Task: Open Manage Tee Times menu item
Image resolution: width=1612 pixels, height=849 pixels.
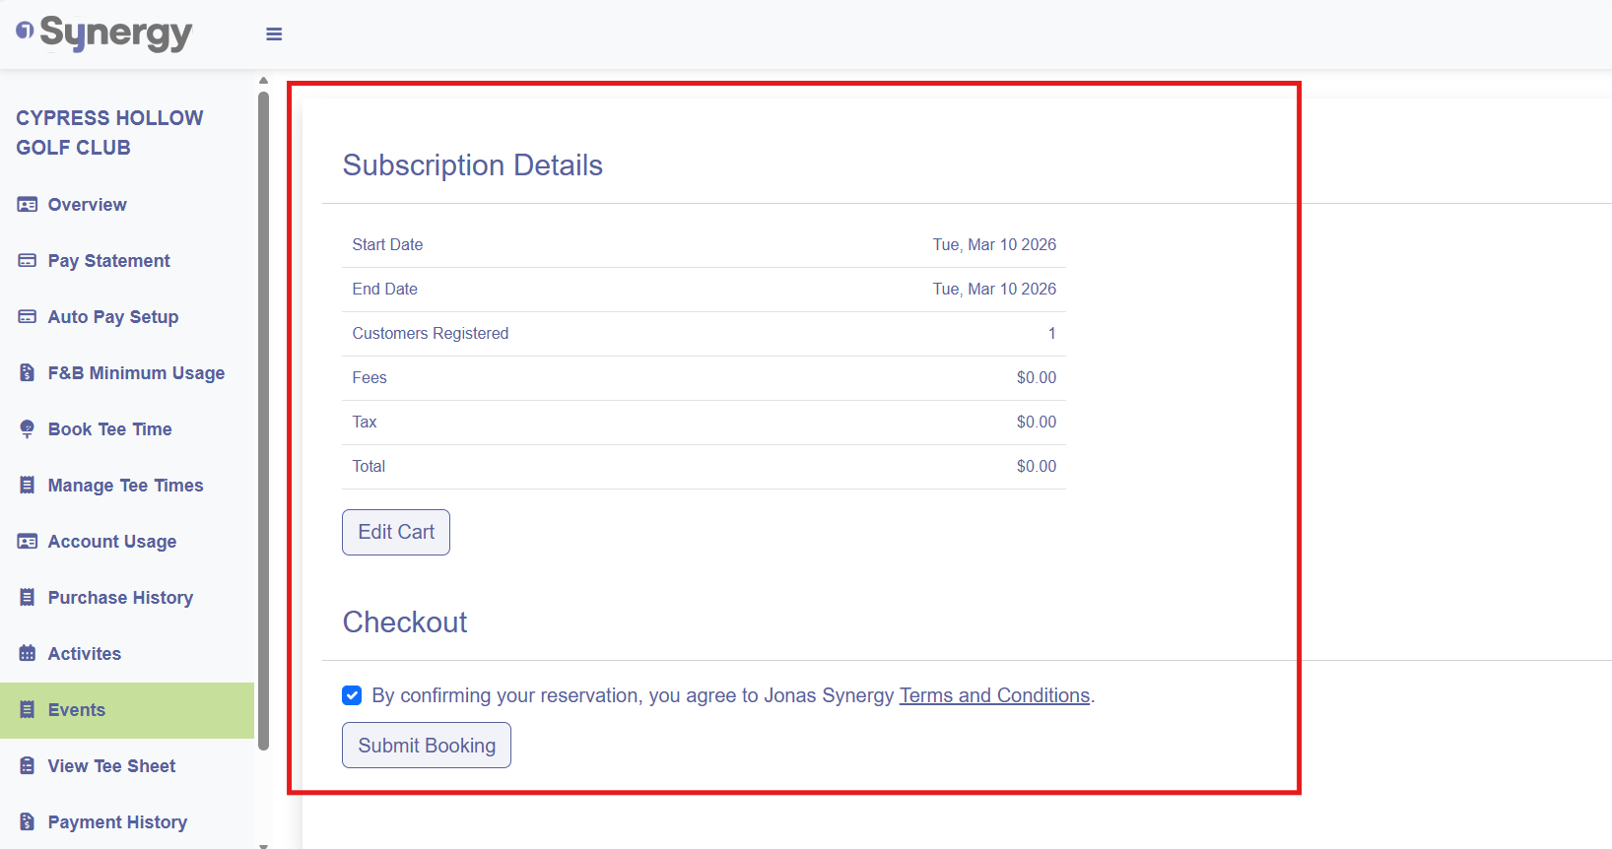Action: pos(125,486)
